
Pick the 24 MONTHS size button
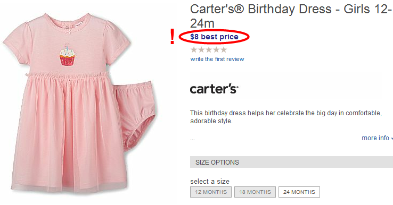[299, 192]
